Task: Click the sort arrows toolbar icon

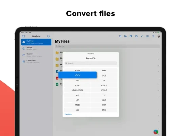Action: pyautogui.click(x=142, y=36)
